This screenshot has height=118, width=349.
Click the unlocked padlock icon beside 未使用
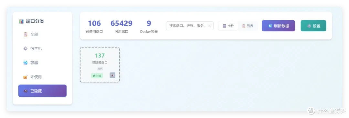click(26, 77)
